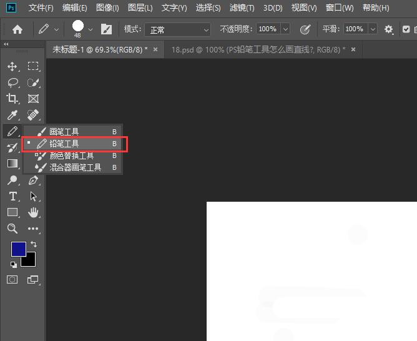The width and height of the screenshot is (417, 341).
Task: Select the Hand tool
Action: (x=33, y=212)
